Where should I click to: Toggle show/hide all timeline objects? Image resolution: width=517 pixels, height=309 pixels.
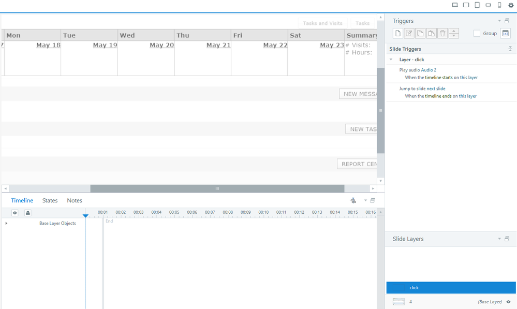[15, 213]
